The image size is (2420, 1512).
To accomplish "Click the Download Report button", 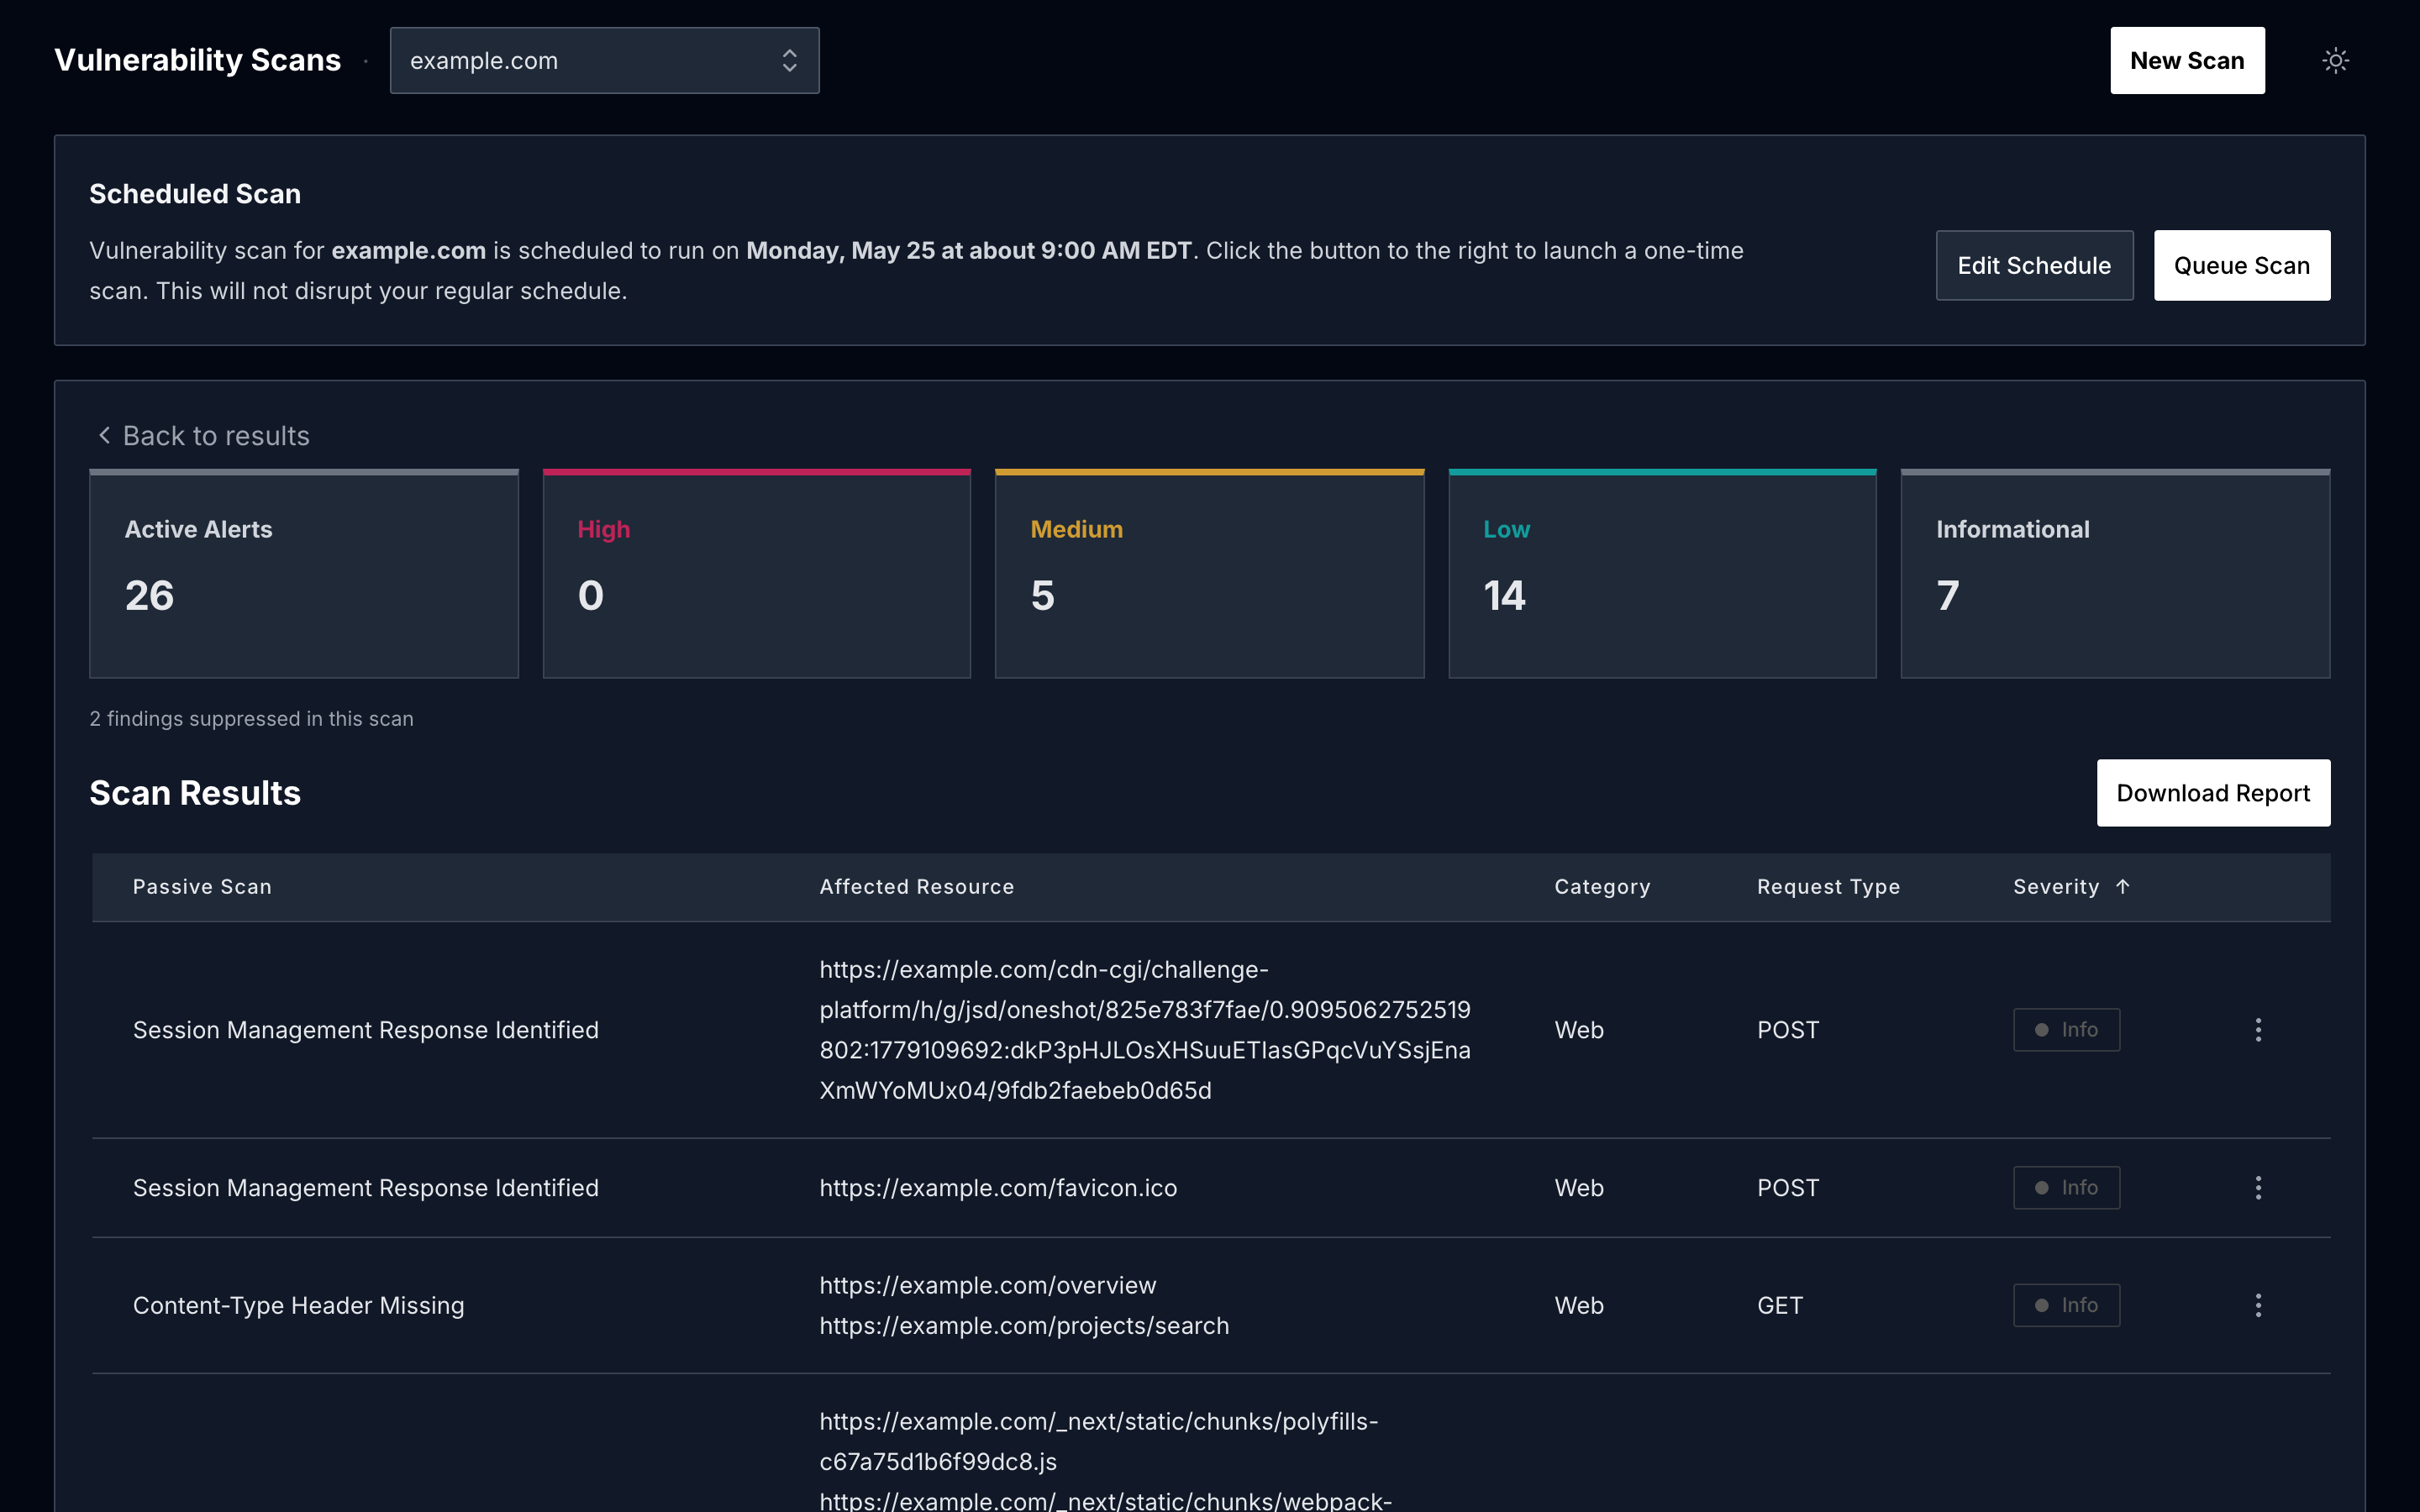I will (x=2213, y=793).
